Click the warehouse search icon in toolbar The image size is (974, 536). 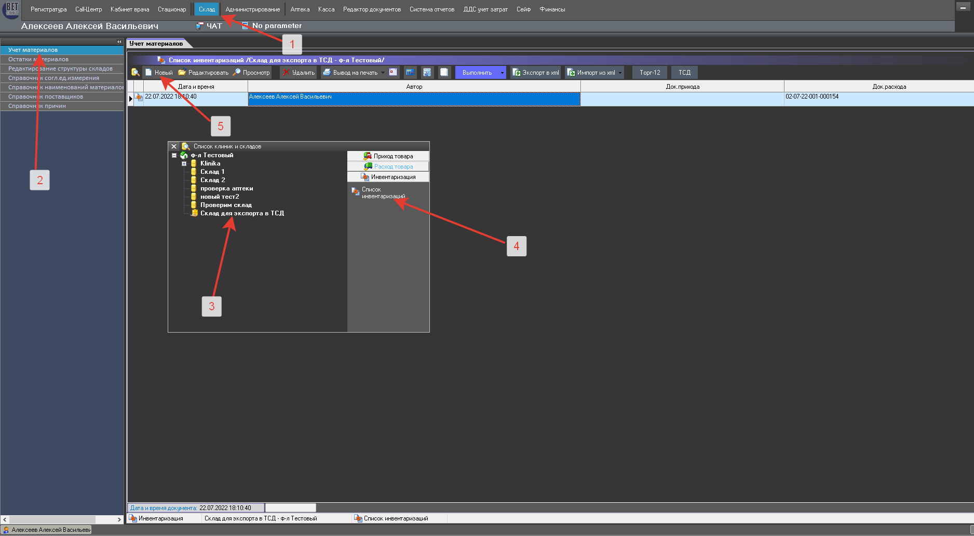(x=135, y=73)
